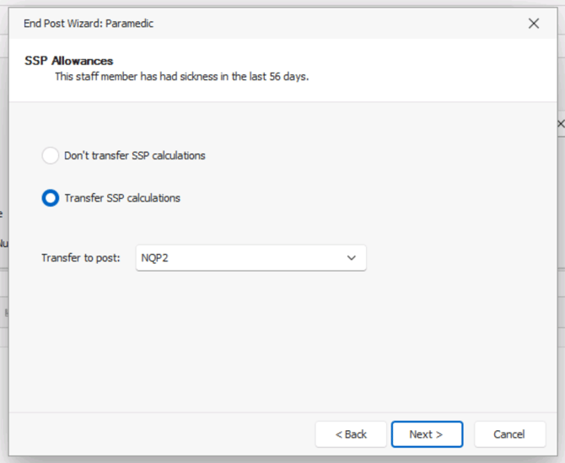
Task: Click the sickness in last 56 days message
Action: [x=181, y=77]
